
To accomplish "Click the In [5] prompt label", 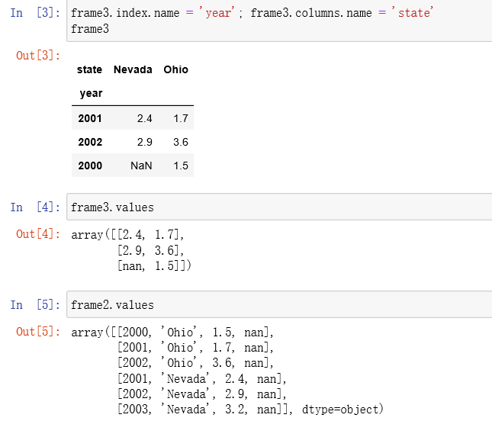I will [x=35, y=305].
